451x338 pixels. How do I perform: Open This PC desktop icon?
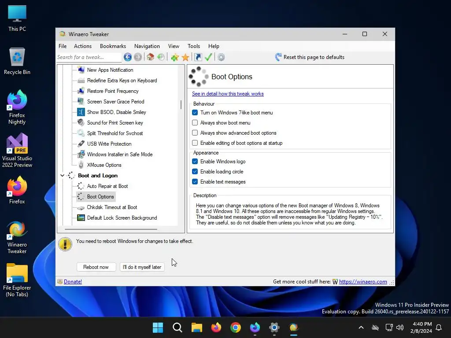tap(17, 18)
